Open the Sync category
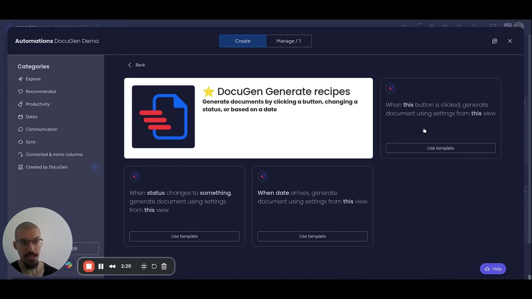Screen dimensions: 532x299 pyautogui.click(x=27, y=142)
